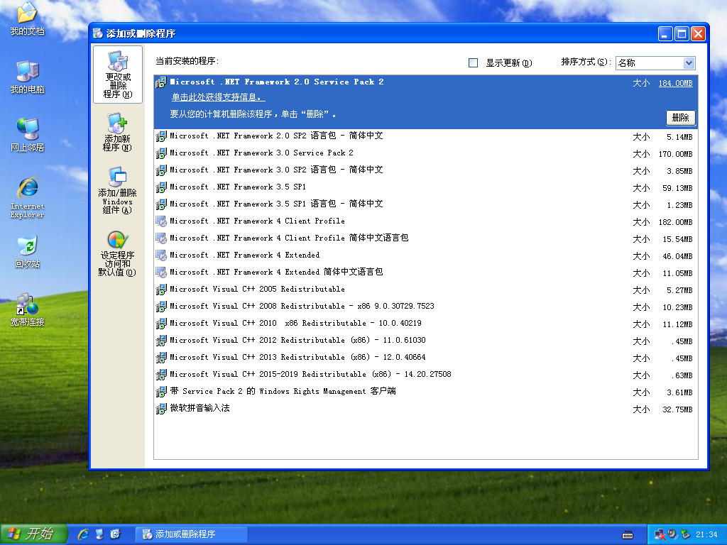Select Microsoft .NET Framework 3.5 SP1 entry

tap(426, 187)
